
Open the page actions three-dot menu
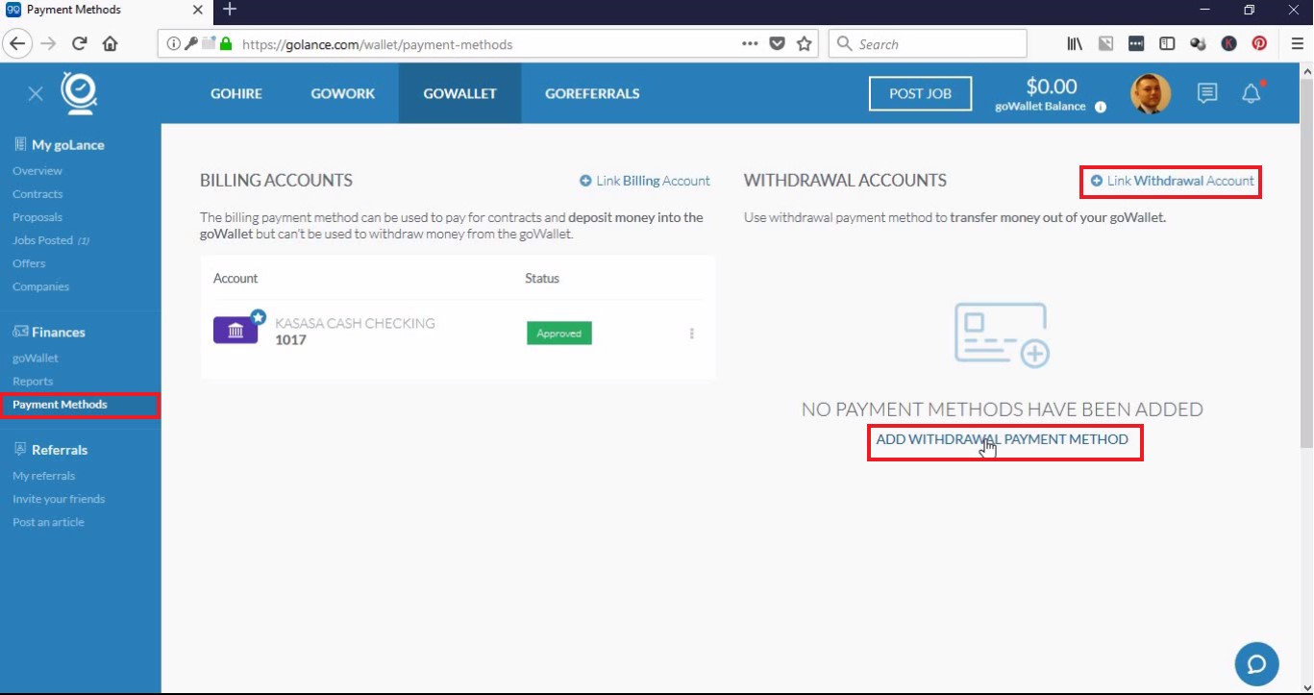tap(750, 43)
